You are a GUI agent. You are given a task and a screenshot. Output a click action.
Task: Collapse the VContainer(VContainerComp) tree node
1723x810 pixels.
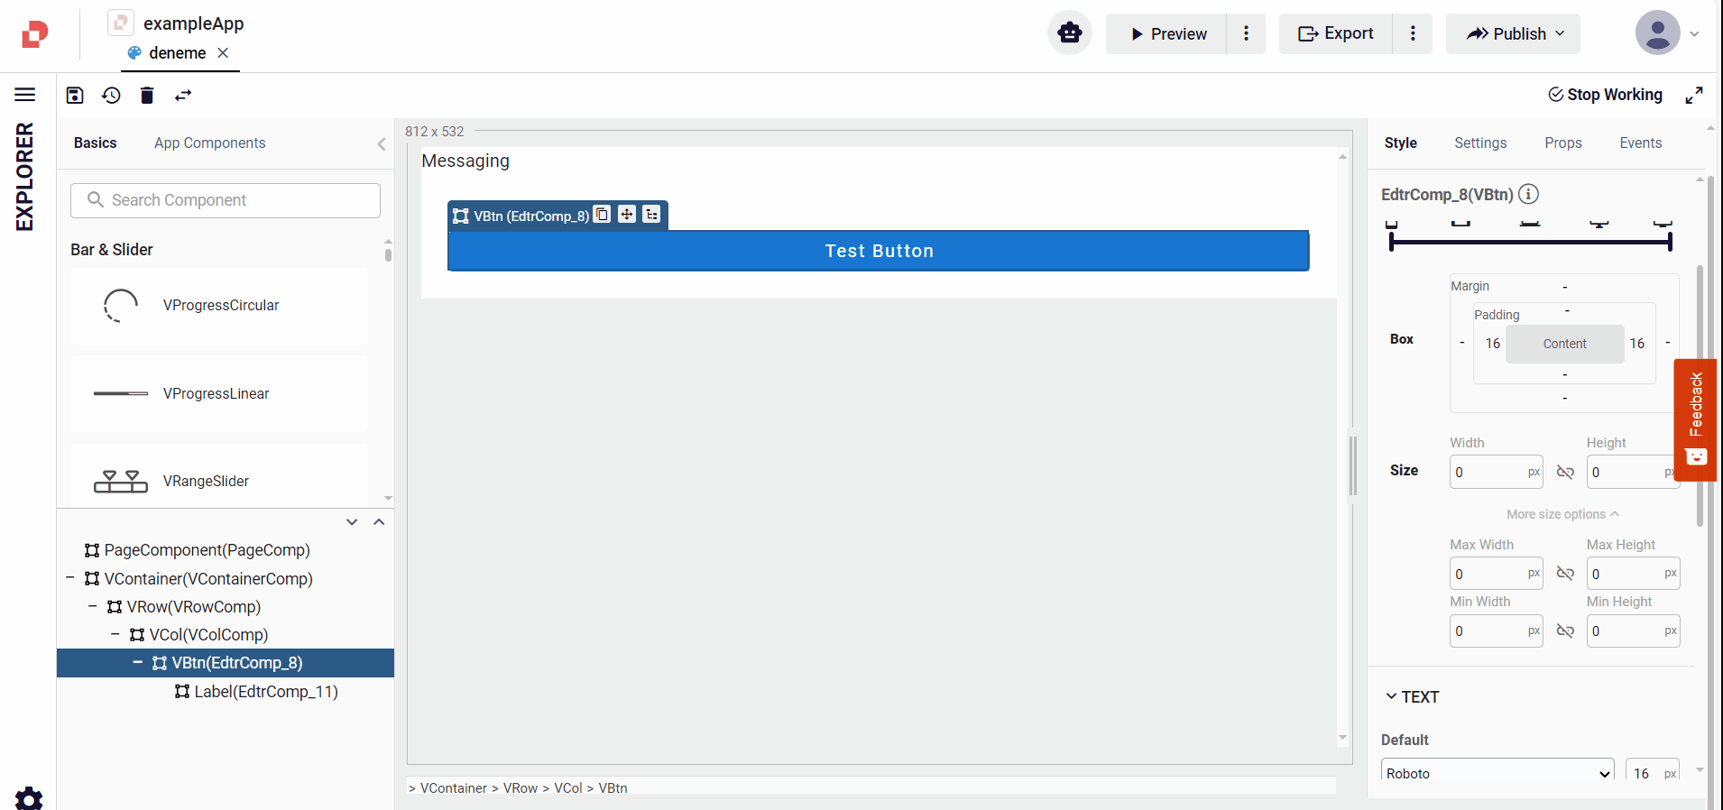click(70, 578)
